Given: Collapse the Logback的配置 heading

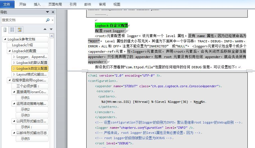Looking at the screenshot, I should (x=10, y=51).
